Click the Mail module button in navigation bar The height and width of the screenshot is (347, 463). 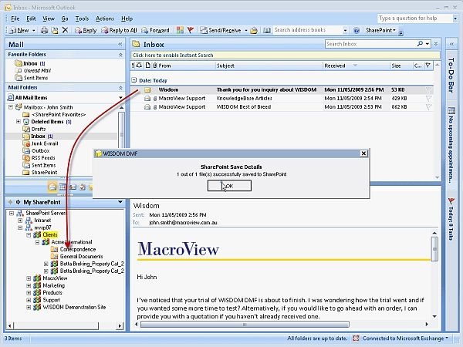point(52,187)
